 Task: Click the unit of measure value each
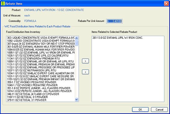[x=27, y=16]
